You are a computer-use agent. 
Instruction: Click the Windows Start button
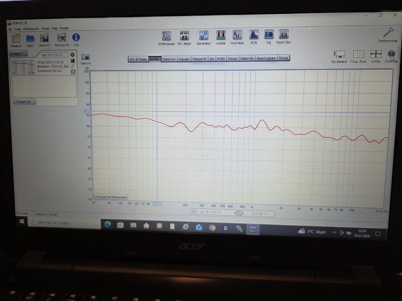(21, 222)
